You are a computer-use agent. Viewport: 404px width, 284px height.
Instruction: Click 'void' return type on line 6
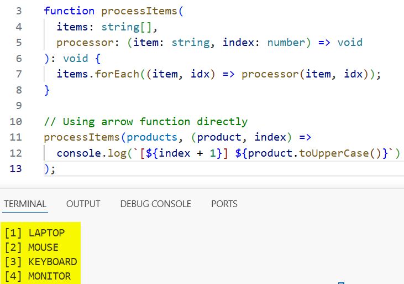pyautogui.click(x=76, y=59)
